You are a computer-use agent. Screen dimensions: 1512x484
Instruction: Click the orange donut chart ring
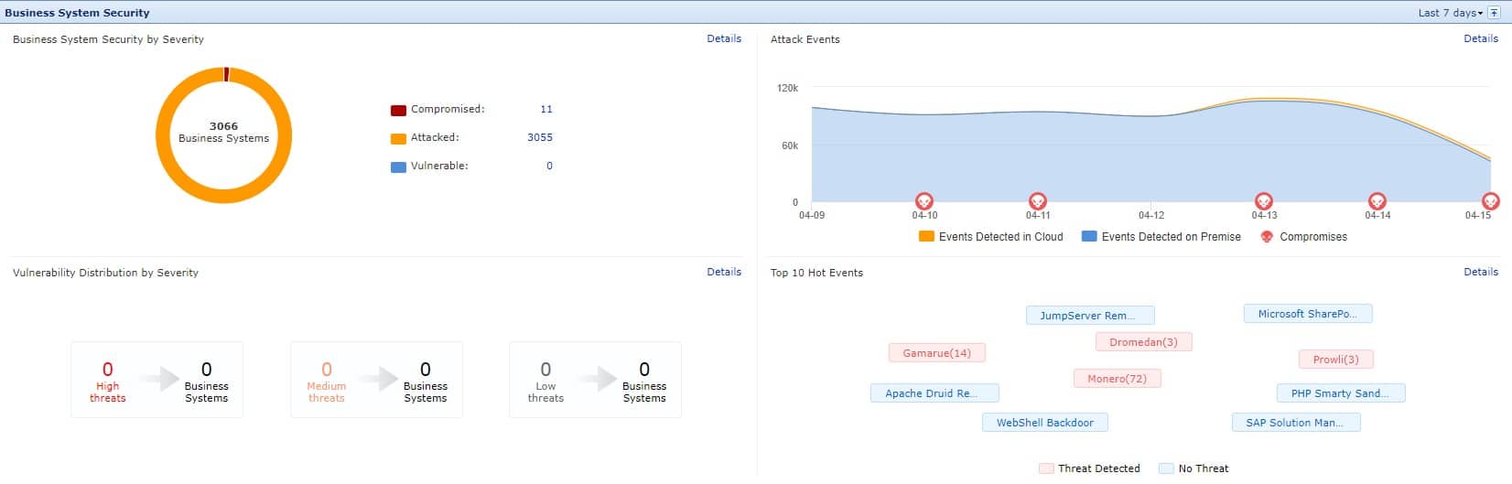click(162, 137)
